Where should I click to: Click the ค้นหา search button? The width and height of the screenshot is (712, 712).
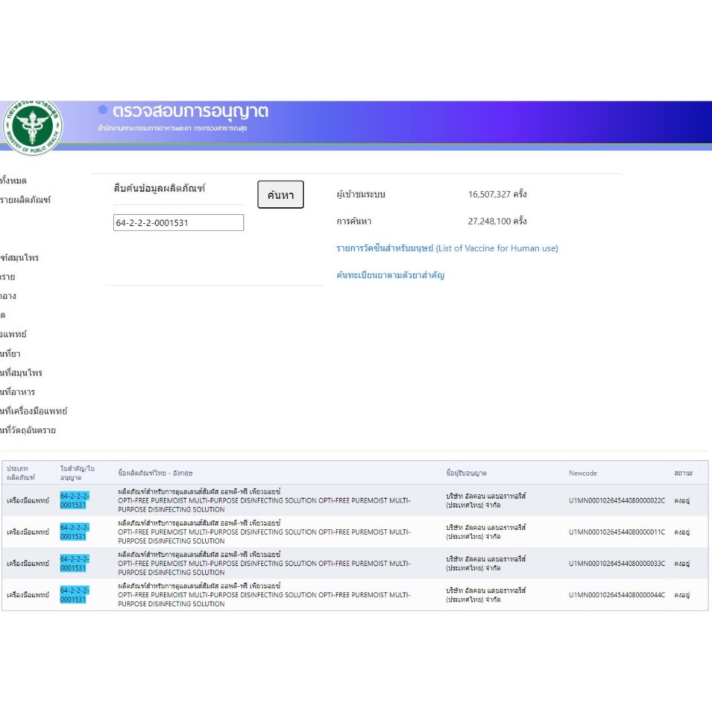tap(281, 195)
